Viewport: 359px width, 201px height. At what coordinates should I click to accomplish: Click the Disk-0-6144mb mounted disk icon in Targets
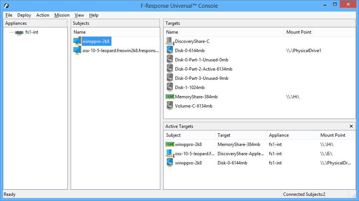click(x=170, y=51)
